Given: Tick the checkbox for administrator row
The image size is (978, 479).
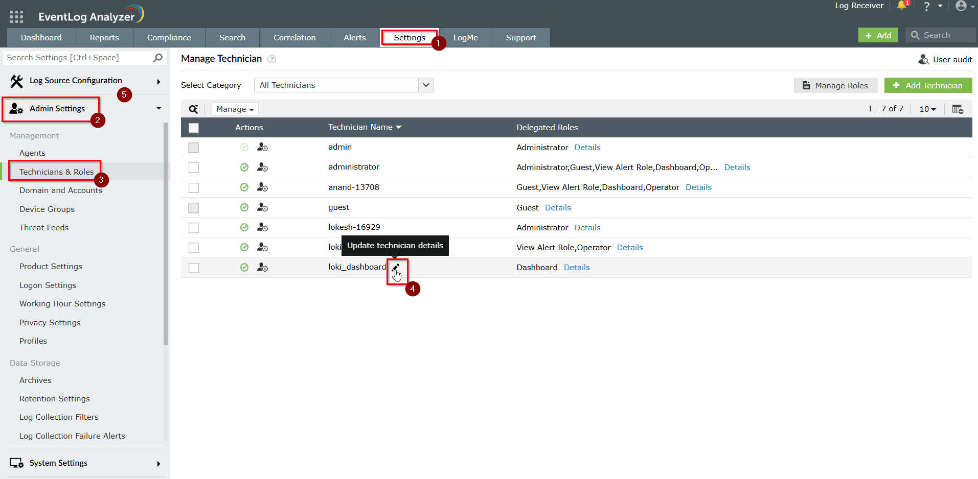Looking at the screenshot, I should coord(193,167).
